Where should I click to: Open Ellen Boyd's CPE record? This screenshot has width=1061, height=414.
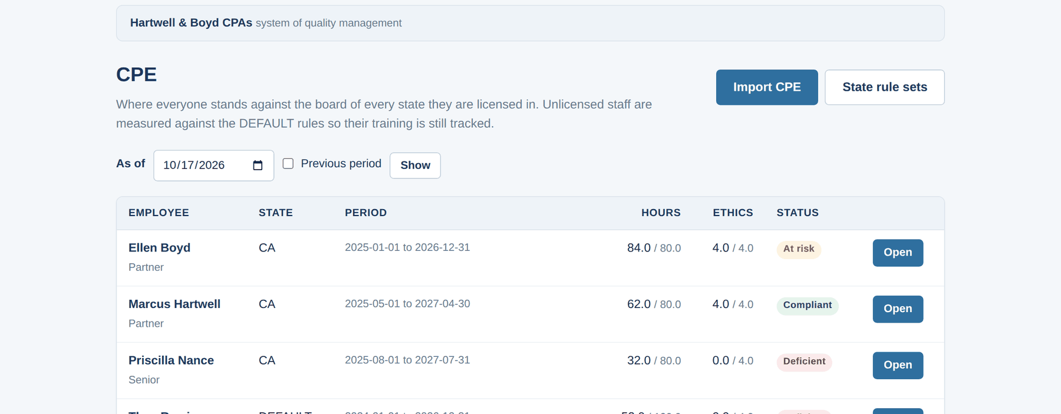[x=898, y=253]
